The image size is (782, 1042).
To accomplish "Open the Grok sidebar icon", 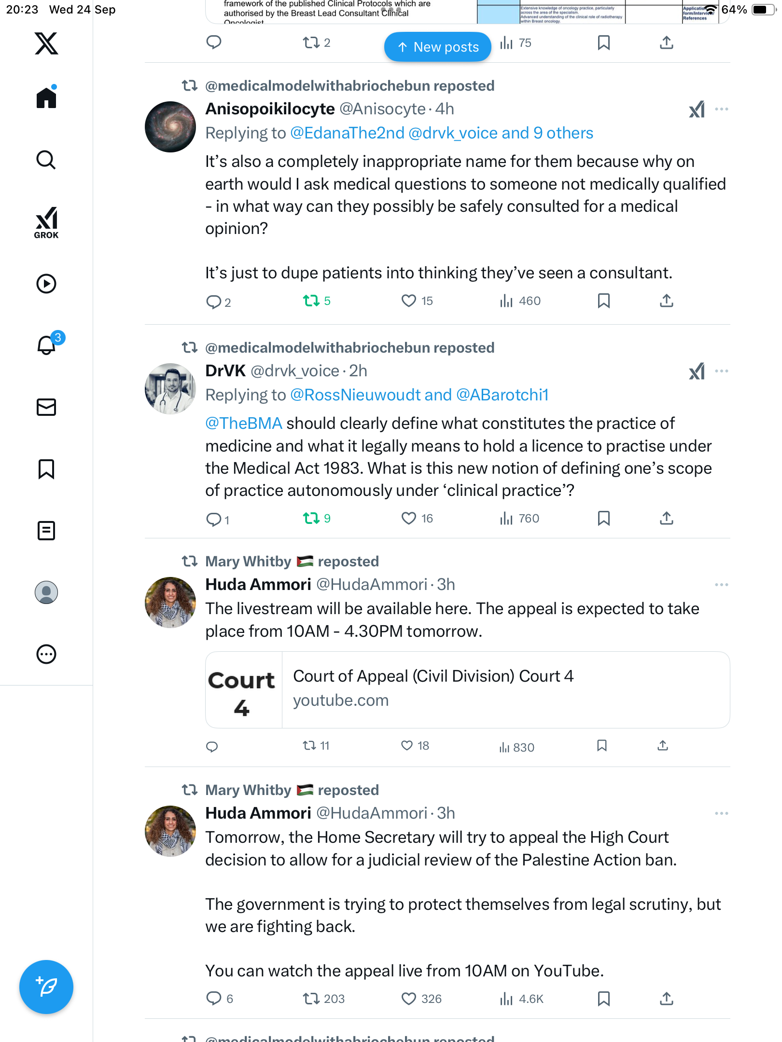I will tap(46, 223).
